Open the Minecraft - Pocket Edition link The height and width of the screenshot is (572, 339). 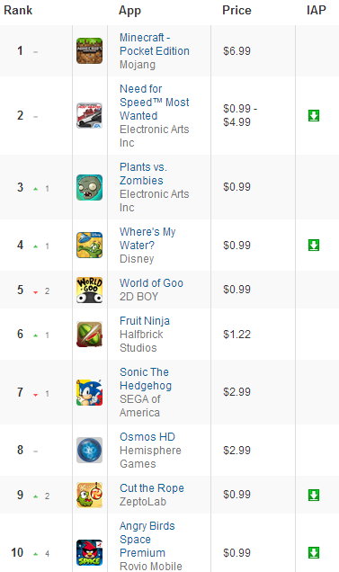coord(155,44)
